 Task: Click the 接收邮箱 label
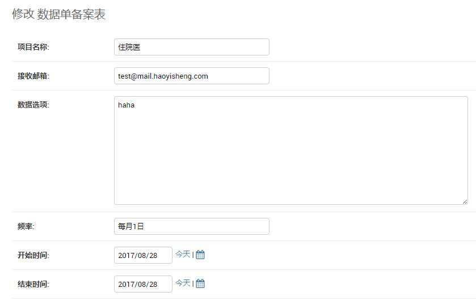point(33,76)
